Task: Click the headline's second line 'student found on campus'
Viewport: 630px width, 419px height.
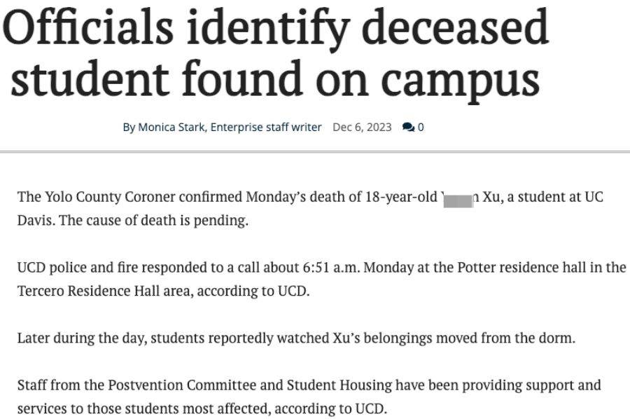Action: [275, 79]
